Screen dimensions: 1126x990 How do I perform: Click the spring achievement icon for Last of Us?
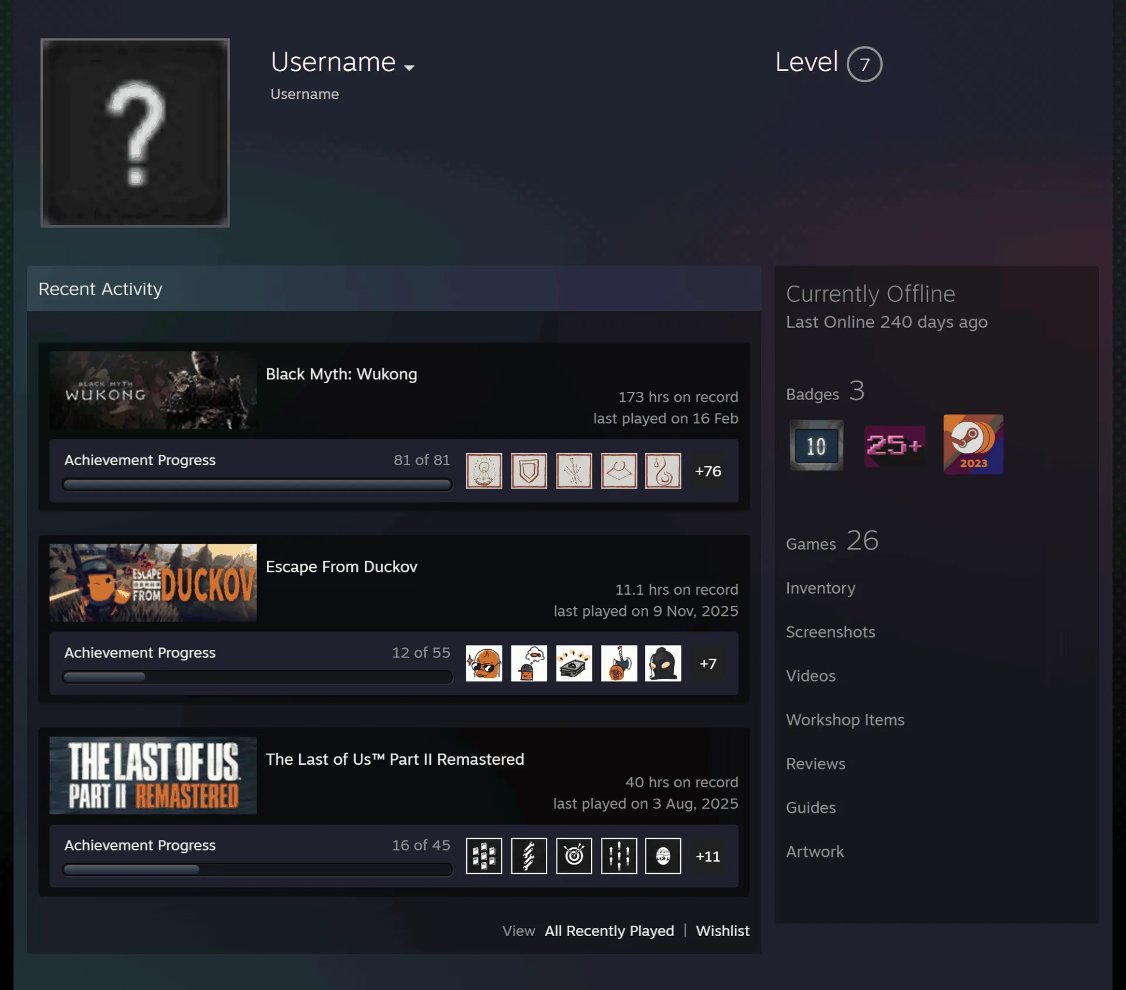[x=528, y=856]
